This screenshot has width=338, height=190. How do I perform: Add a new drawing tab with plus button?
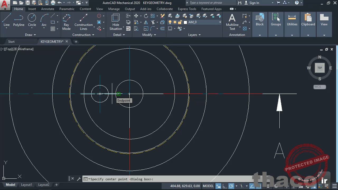tap(76, 42)
